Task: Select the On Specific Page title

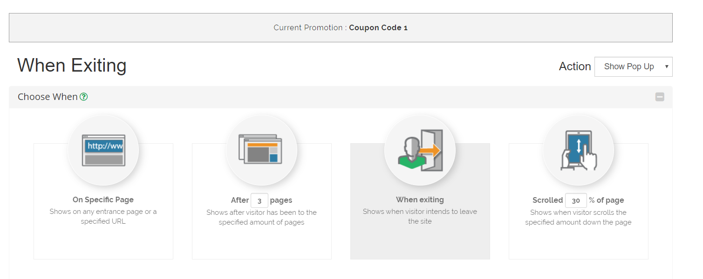Action: coord(103,199)
